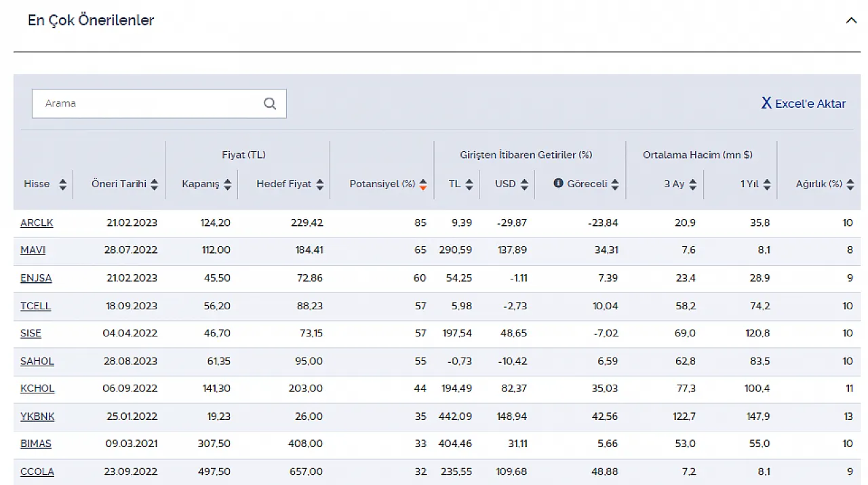Click Girişten İtibaren Getiriler (%) header
Image resolution: width=868 pixels, height=485 pixels.
tap(526, 155)
